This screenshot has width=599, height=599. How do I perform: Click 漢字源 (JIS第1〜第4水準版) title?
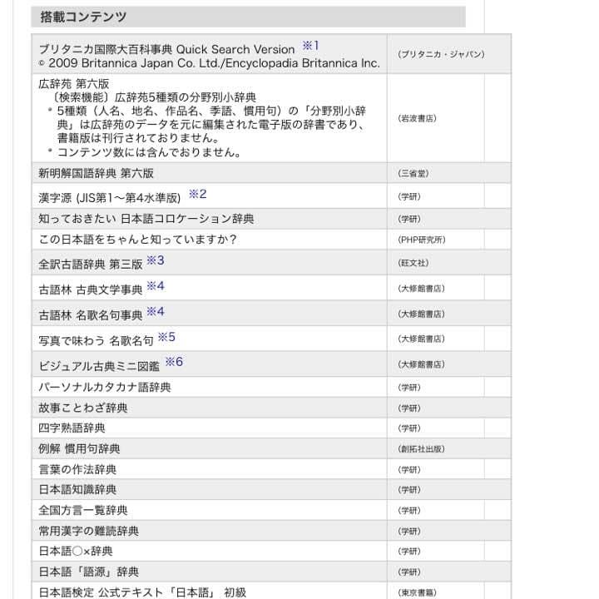110,198
